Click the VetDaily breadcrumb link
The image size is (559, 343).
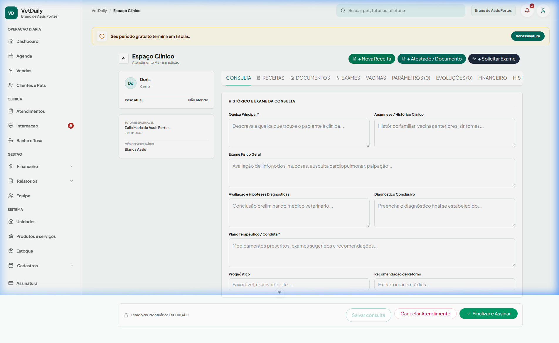99,11
